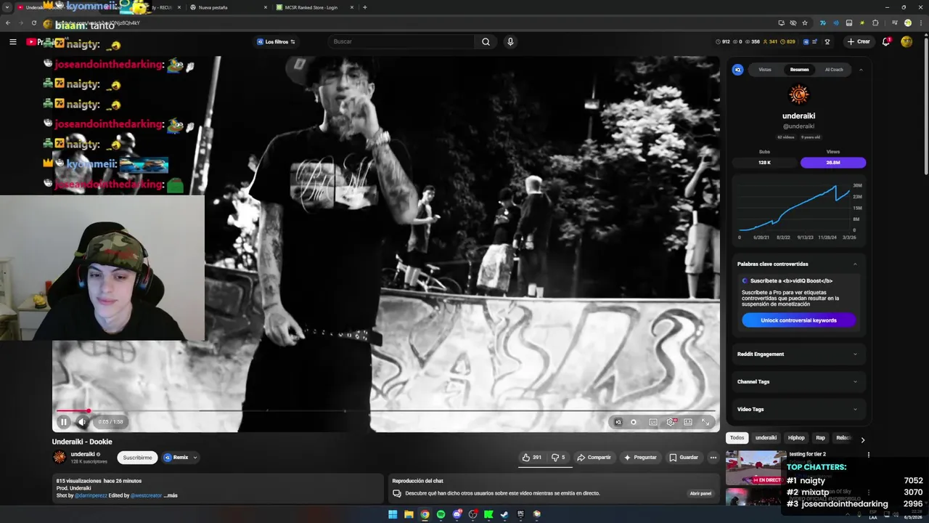The width and height of the screenshot is (929, 523).
Task: Open the testing for tier 2 thumbnail
Action: [x=756, y=469]
